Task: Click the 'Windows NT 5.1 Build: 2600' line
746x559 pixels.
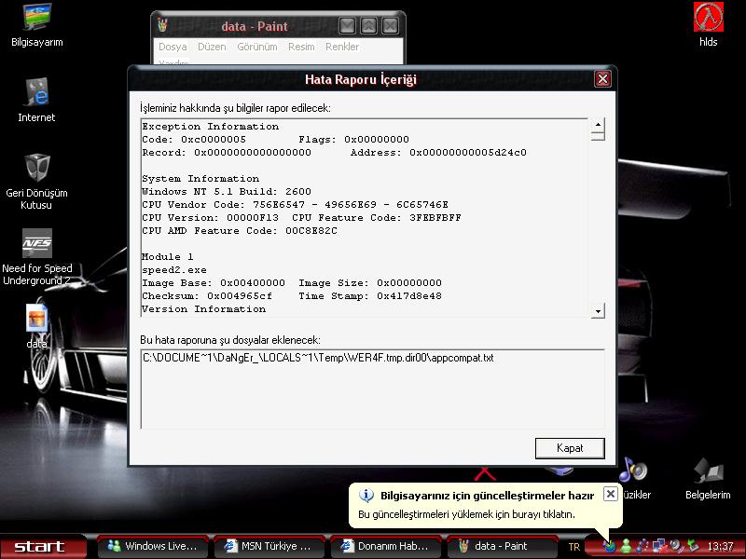Action: (227, 192)
